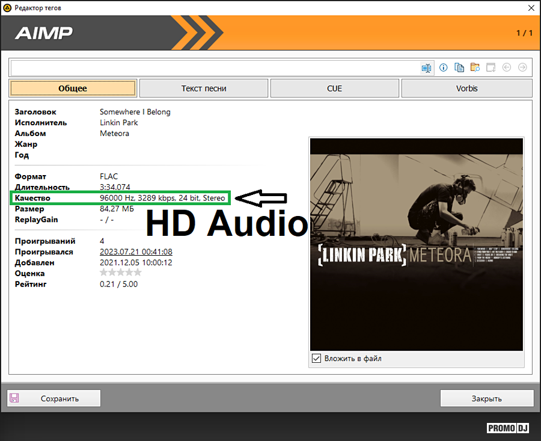541x441 pixels.
Task: Open the CUE tab
Action: click(334, 88)
